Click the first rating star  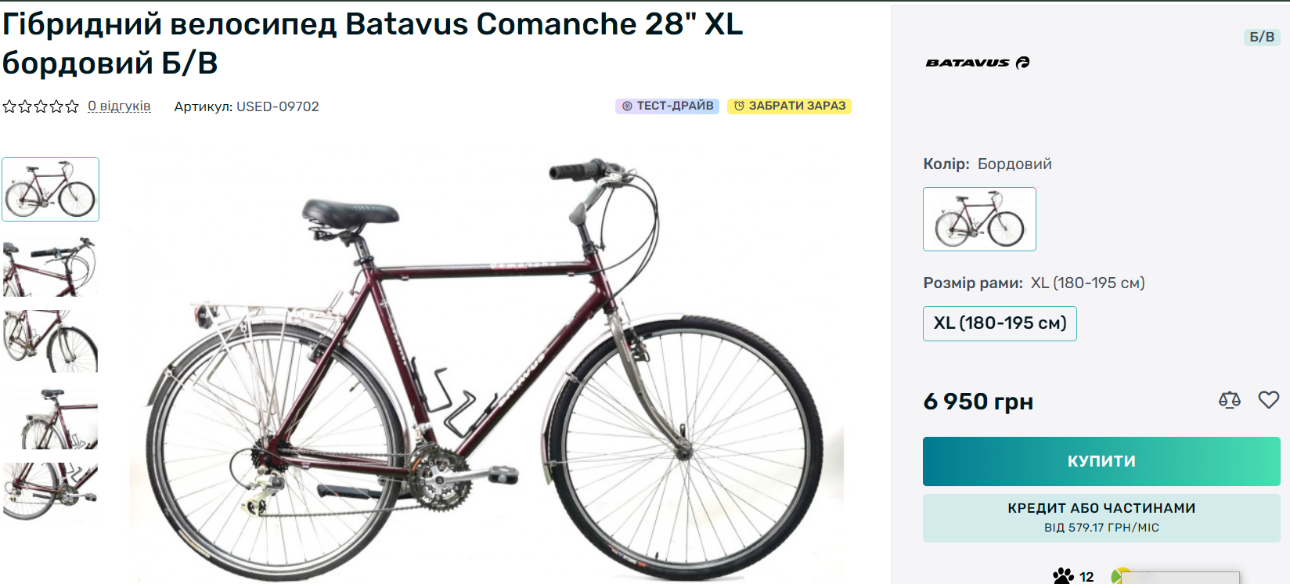pos(9,106)
